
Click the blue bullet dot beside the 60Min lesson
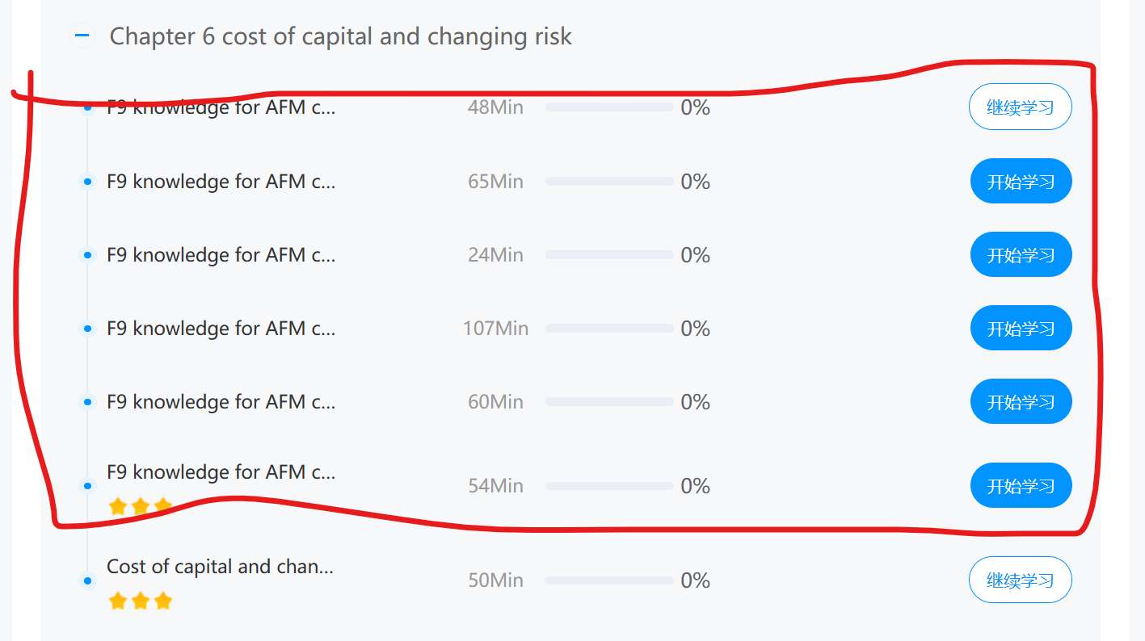[x=87, y=401]
